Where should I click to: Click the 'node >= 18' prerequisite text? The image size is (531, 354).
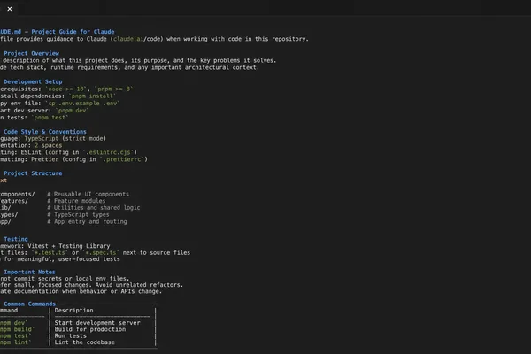pos(66,89)
